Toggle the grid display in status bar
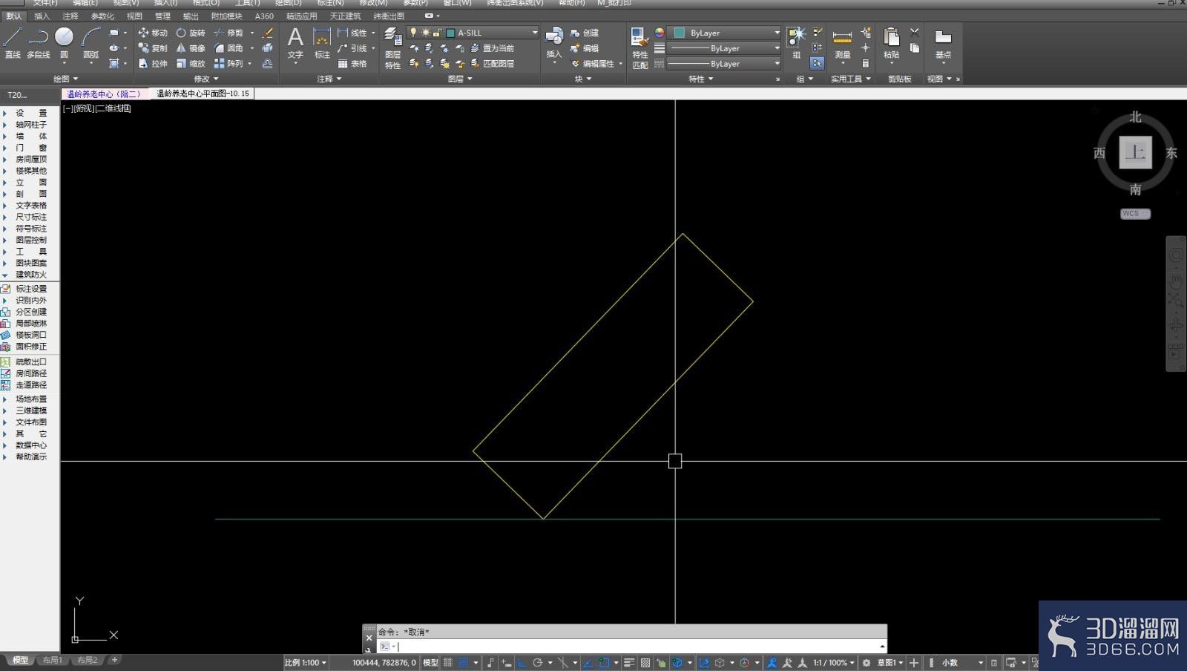This screenshot has height=671, width=1187. pos(448,663)
